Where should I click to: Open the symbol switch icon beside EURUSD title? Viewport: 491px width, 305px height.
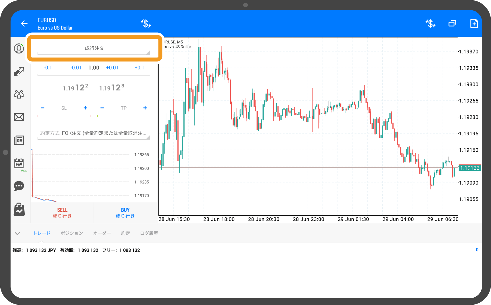(x=146, y=24)
